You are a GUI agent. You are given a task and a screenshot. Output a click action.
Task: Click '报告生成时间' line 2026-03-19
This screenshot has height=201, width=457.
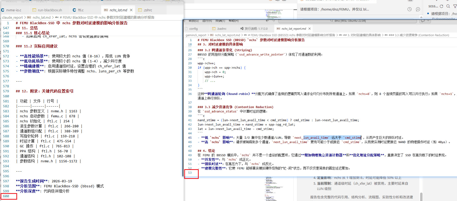click(x=44, y=181)
